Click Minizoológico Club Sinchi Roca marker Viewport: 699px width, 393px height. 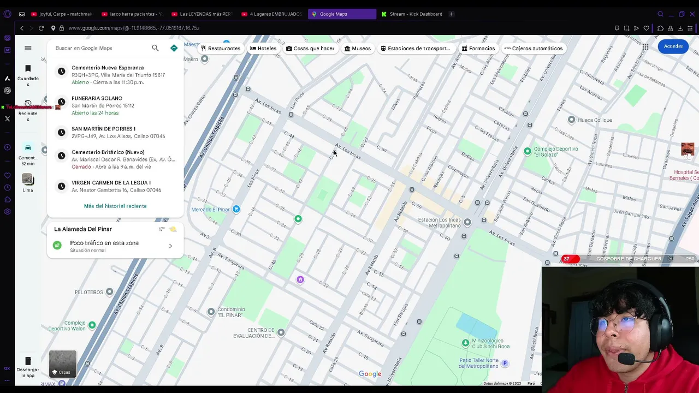[x=465, y=343]
